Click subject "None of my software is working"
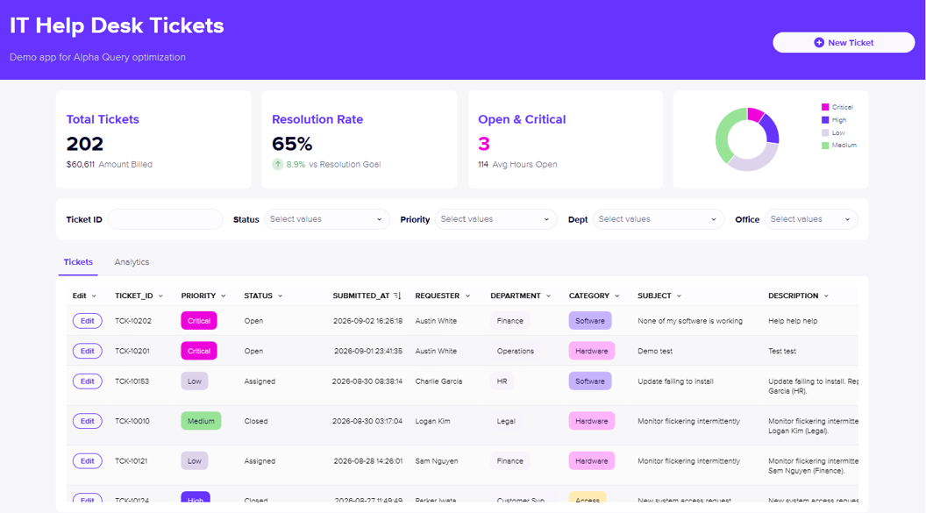The width and height of the screenshot is (926, 513). coord(690,321)
